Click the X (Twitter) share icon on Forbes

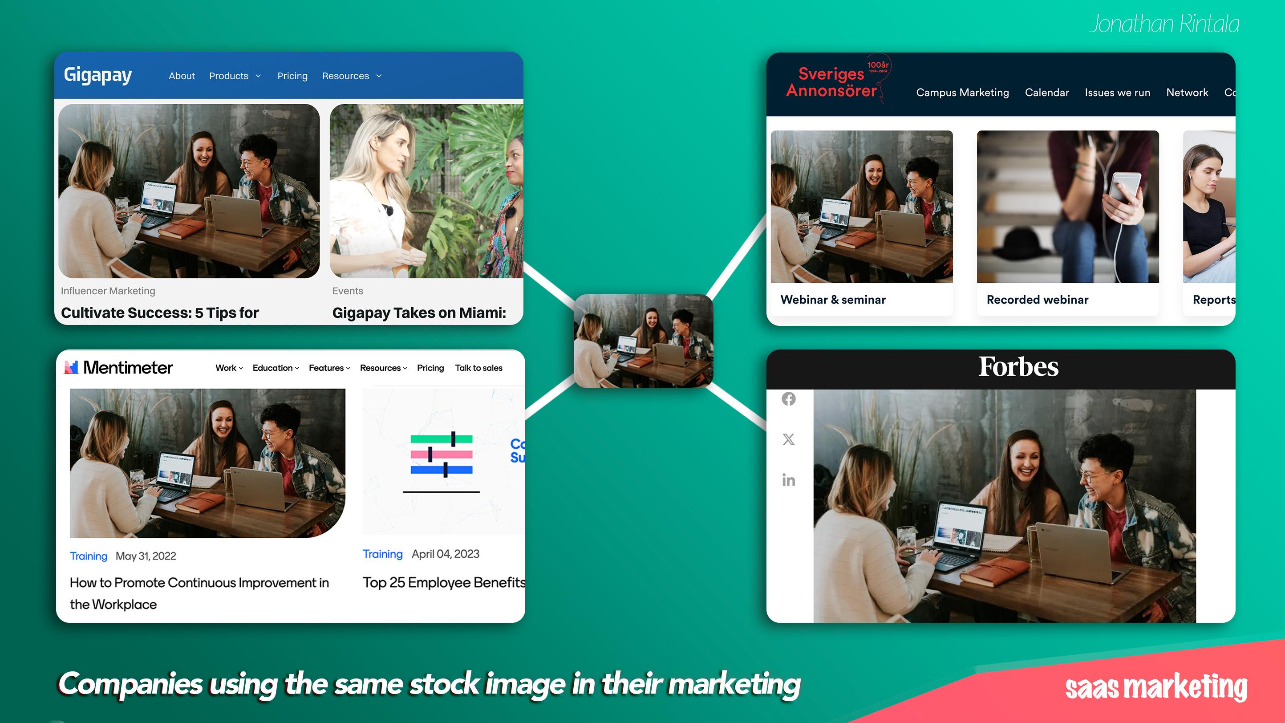click(x=788, y=439)
